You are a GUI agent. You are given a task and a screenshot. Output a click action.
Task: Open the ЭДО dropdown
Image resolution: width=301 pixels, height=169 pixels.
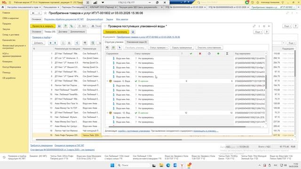(x=83, y=26)
